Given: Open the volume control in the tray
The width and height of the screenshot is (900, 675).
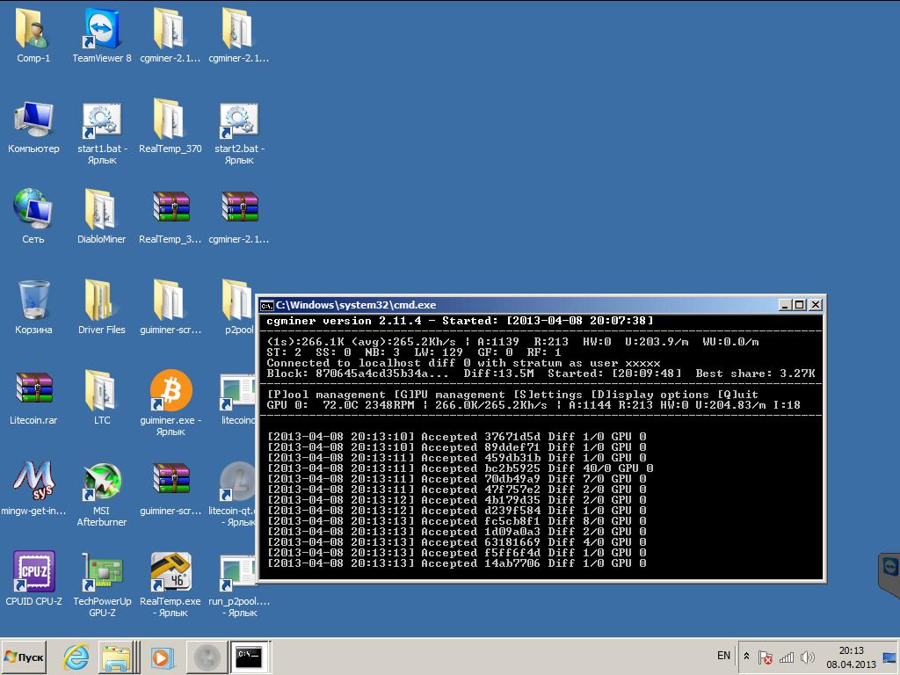Looking at the screenshot, I should pyautogui.click(x=807, y=657).
